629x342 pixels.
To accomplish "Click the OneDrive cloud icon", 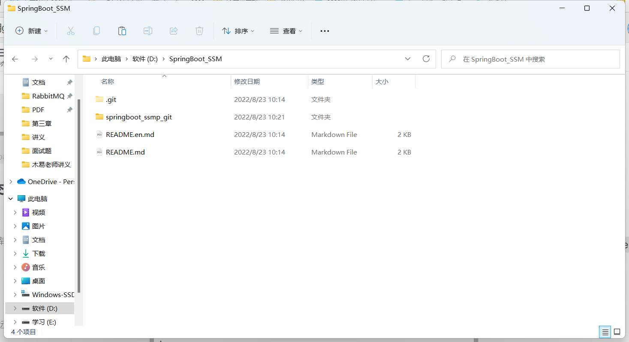I will (21, 181).
